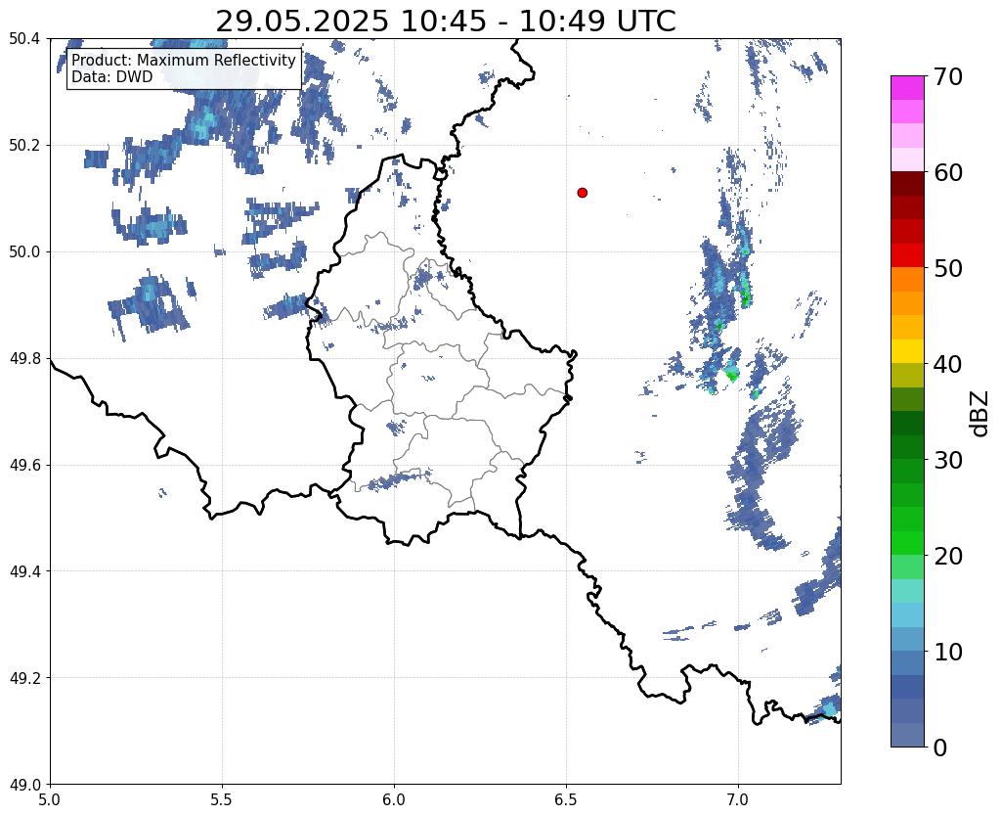The width and height of the screenshot is (1000, 816).
Task: Click the colorbar tick label 40
Action: pyautogui.click(x=948, y=364)
